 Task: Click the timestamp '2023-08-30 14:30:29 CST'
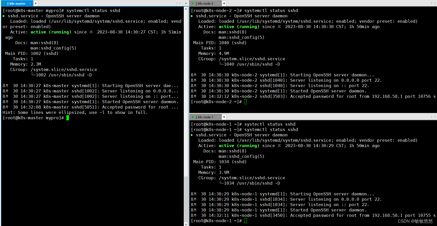314,146
